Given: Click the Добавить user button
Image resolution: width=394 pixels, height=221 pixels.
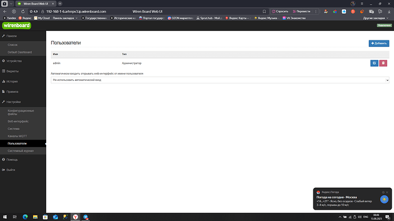Looking at the screenshot, I should pos(379,43).
